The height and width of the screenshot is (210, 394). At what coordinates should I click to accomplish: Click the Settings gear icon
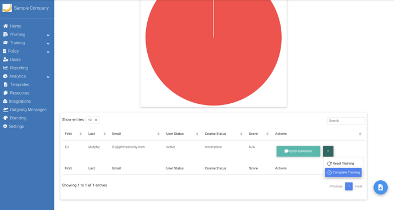coord(5,126)
